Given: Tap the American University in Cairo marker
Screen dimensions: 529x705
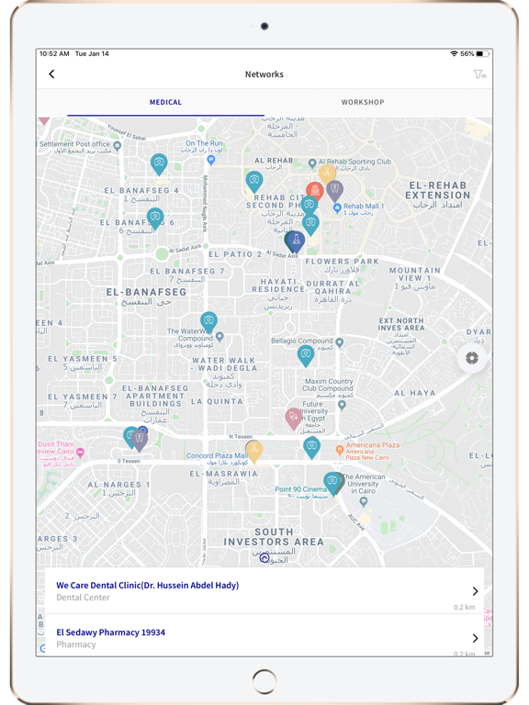Looking at the screenshot, I should [x=364, y=501].
